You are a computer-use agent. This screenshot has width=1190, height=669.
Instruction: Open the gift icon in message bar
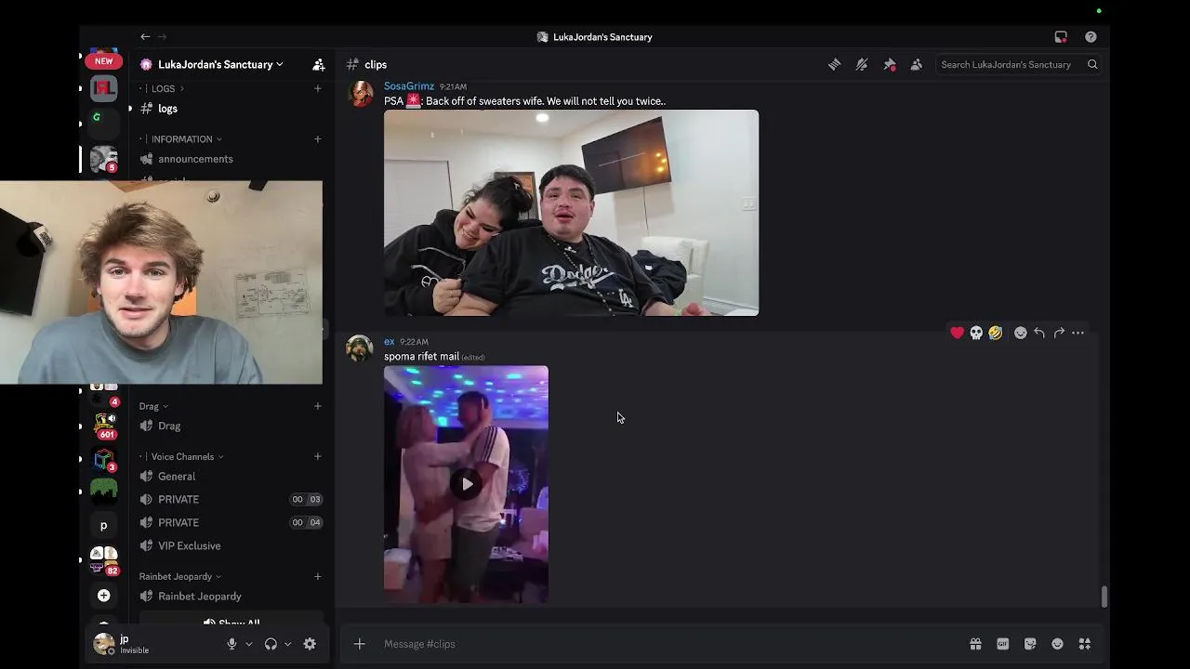975,644
